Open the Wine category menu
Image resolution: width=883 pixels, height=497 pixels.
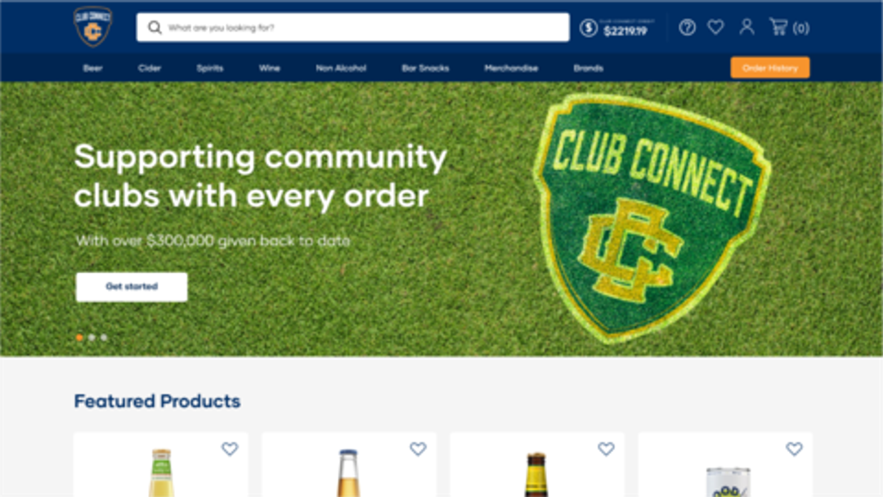pyautogui.click(x=269, y=68)
